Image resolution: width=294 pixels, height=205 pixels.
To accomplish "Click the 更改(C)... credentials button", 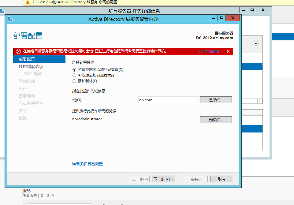I will 216,120.
